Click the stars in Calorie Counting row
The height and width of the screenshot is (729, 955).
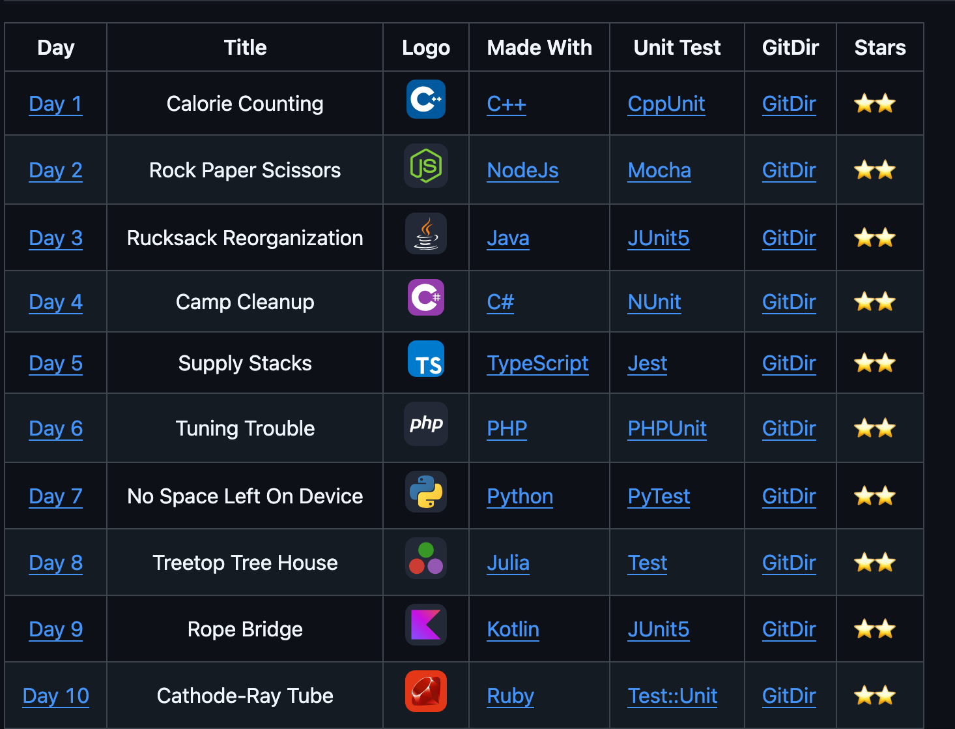pos(874,104)
